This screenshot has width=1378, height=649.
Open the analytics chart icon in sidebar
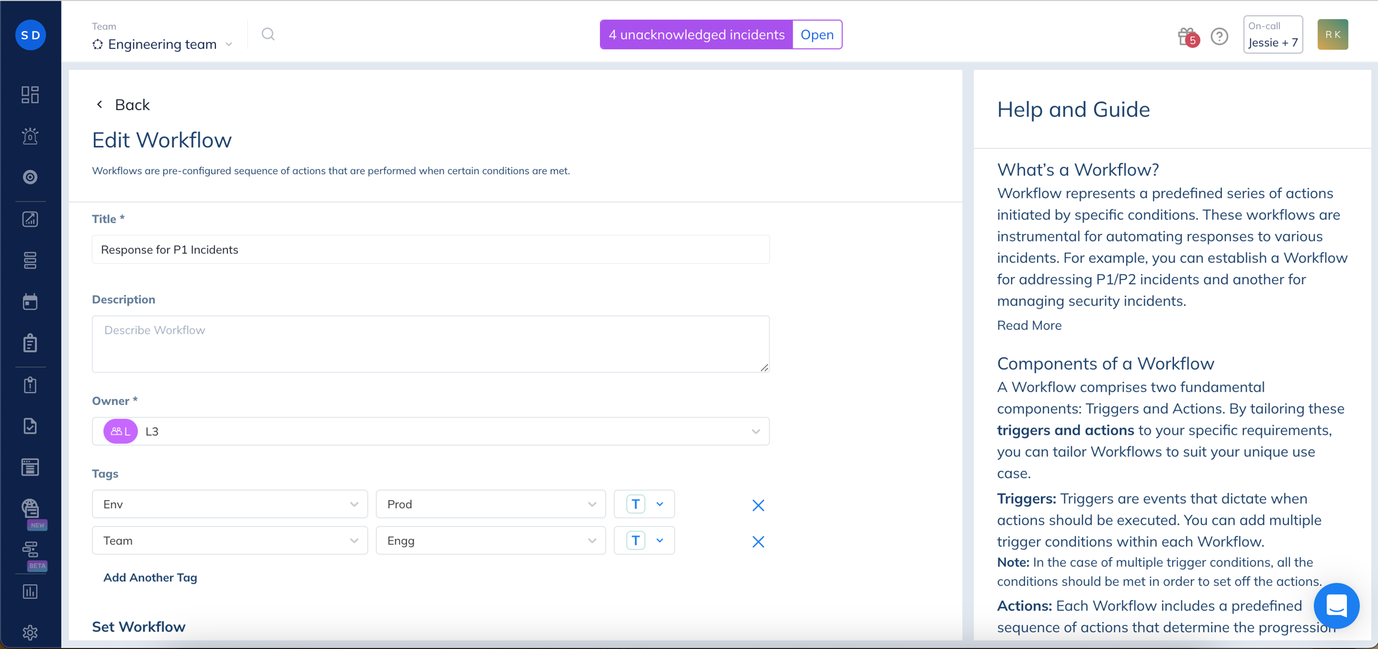point(30,219)
